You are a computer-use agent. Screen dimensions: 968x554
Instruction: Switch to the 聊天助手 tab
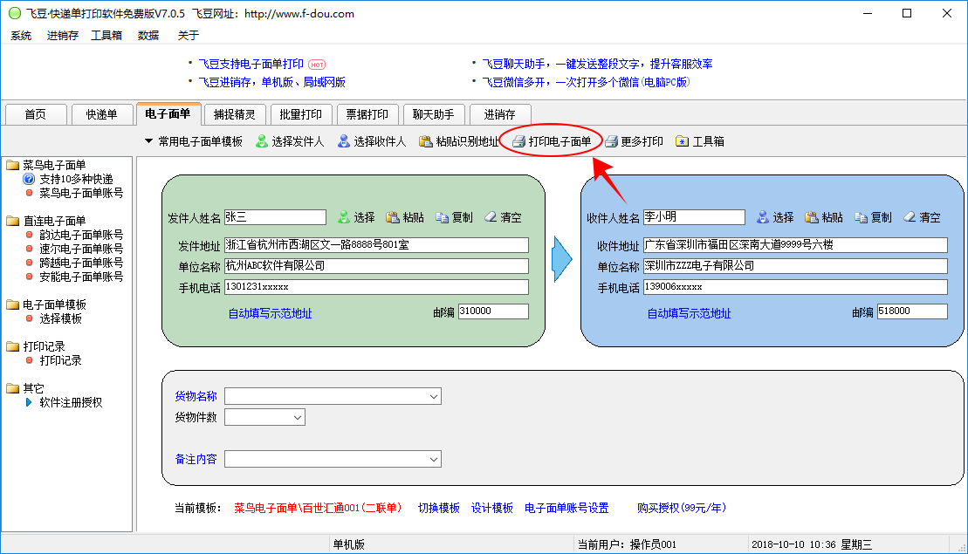click(434, 115)
